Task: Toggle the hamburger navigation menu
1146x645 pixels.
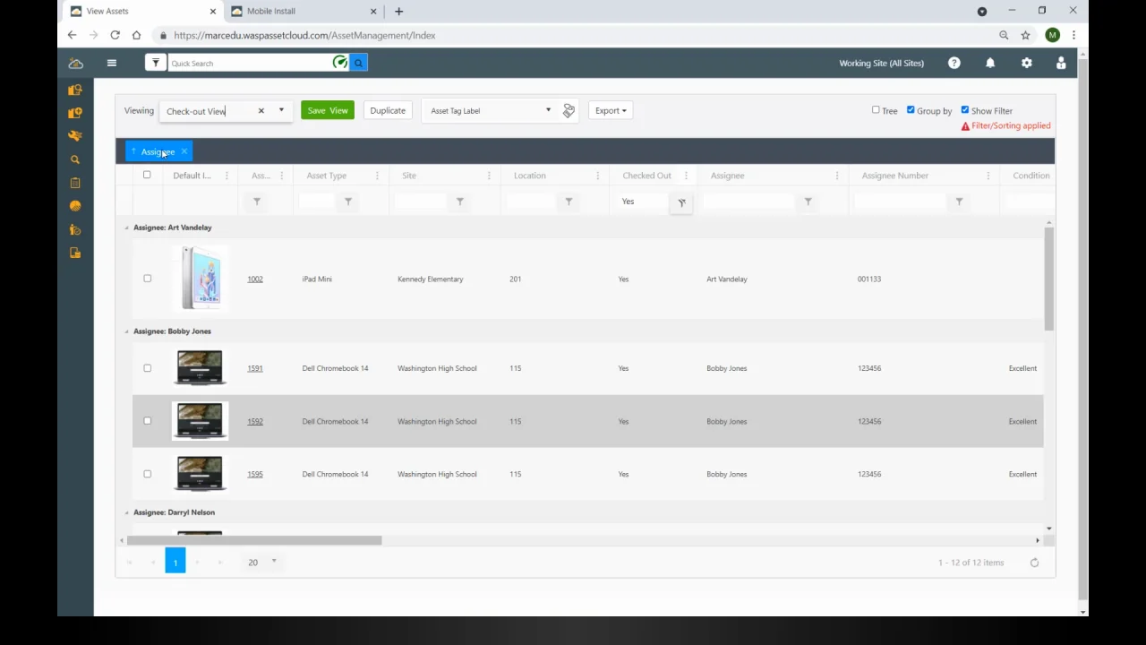Action: click(112, 64)
